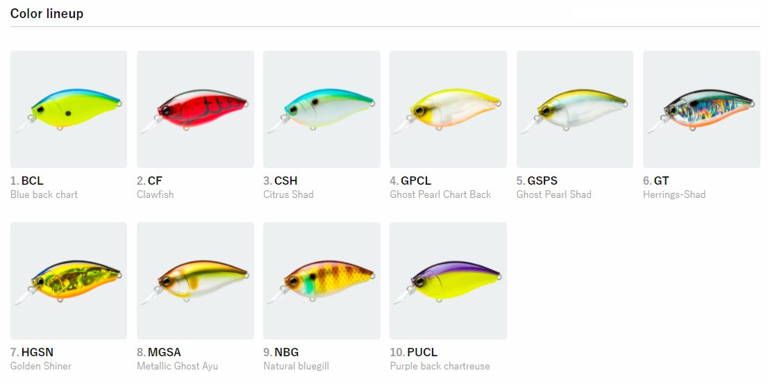Click the CF color code label
Image resolution: width=768 pixels, height=384 pixels.
pos(155,181)
